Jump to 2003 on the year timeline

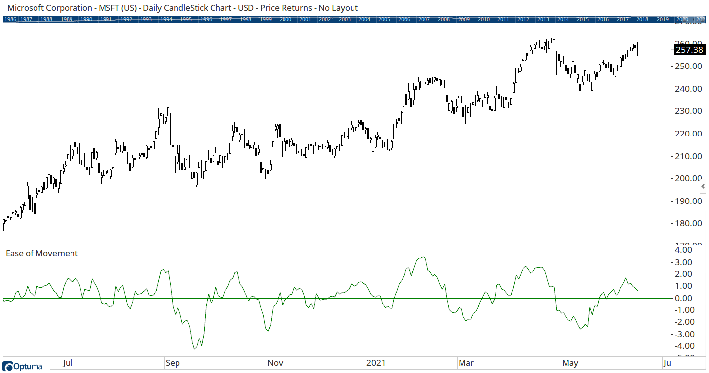(x=345, y=19)
